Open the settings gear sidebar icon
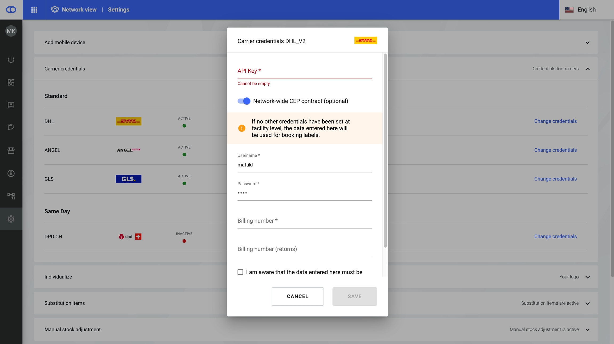Screen dimensions: 614x344 point(11,219)
